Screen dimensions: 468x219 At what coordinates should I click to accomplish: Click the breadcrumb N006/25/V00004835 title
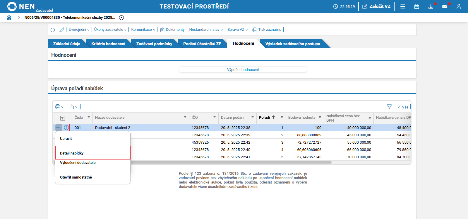click(x=70, y=18)
